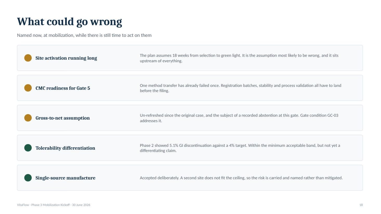The height and width of the screenshot is (214, 381).
Task: Click the text about method transfer failing once
Action: pos(240,88)
